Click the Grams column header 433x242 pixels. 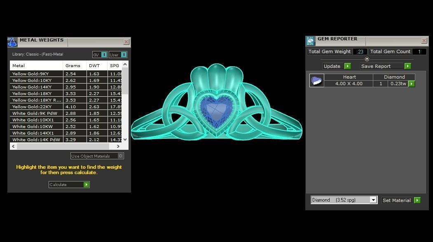(x=75, y=65)
